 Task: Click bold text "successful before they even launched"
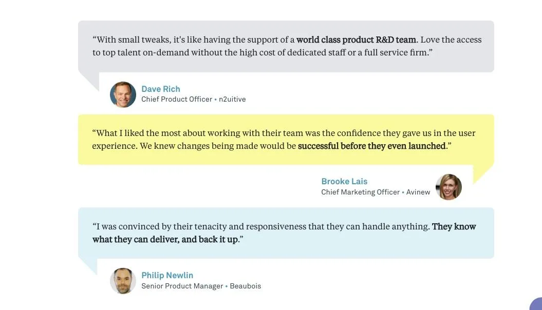(372, 146)
